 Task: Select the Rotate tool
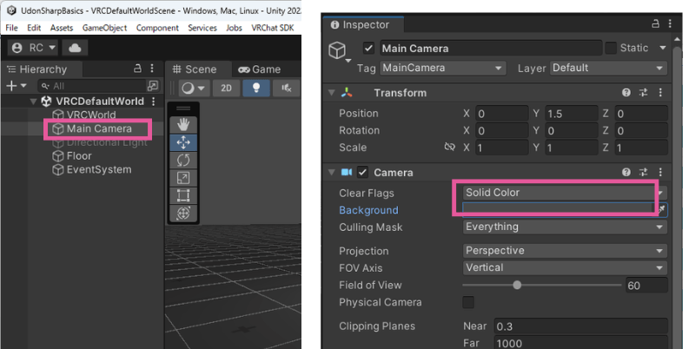click(x=183, y=160)
